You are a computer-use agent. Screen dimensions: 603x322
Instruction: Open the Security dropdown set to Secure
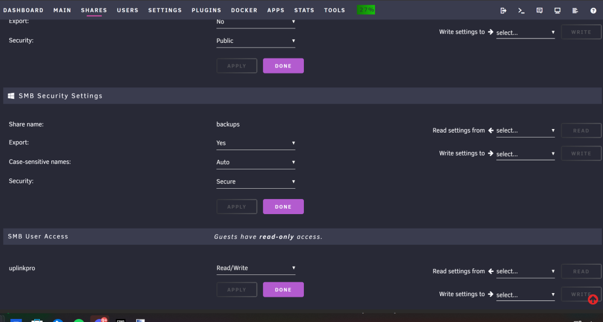coord(256,182)
